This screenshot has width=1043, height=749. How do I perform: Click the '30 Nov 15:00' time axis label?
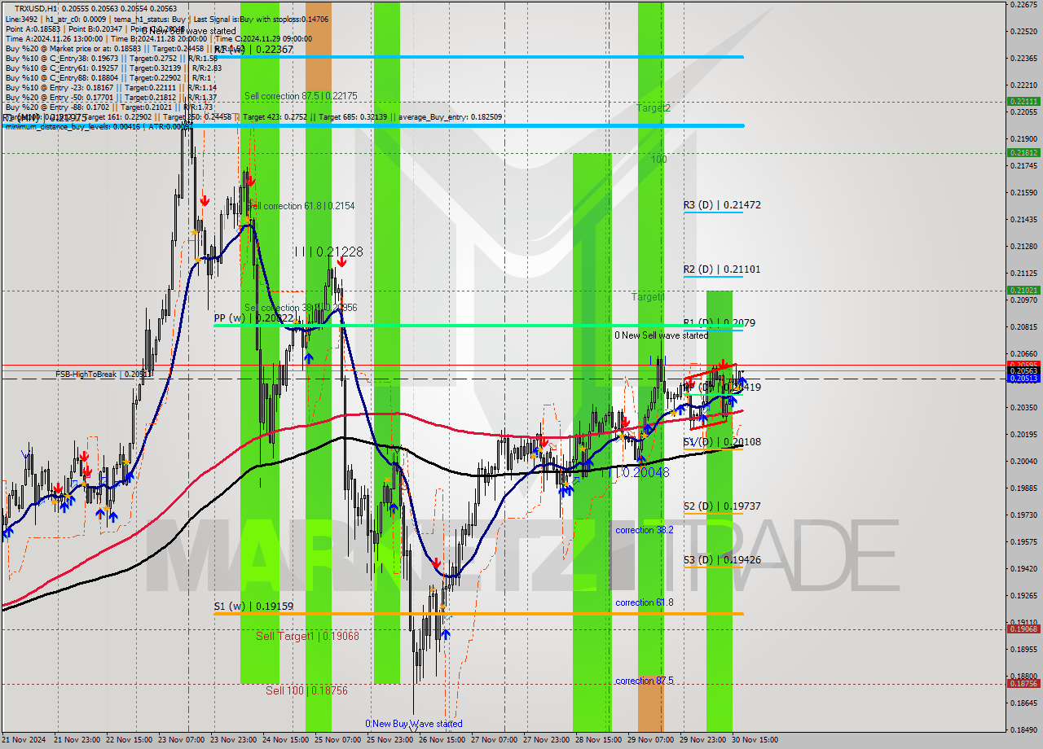(755, 740)
